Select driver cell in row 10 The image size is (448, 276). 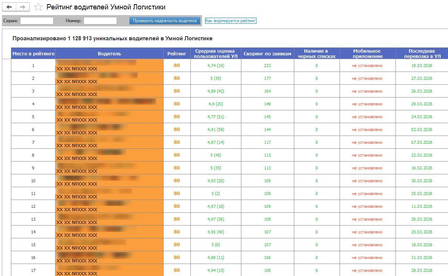[x=110, y=181]
